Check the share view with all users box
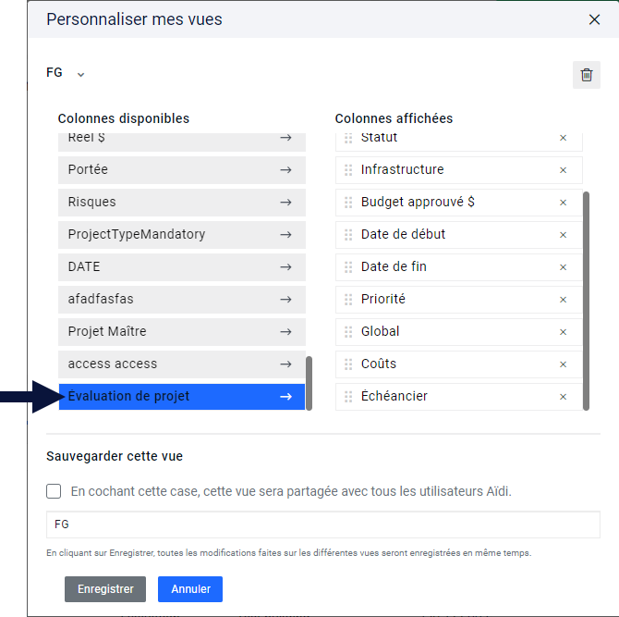Image resolution: width=619 pixels, height=617 pixels. tap(54, 491)
